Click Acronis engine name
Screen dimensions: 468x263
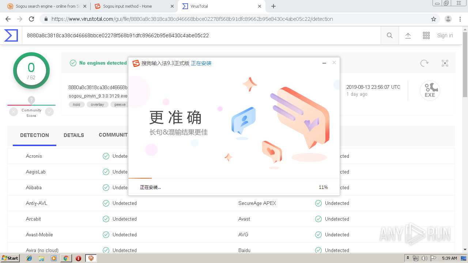(34, 156)
